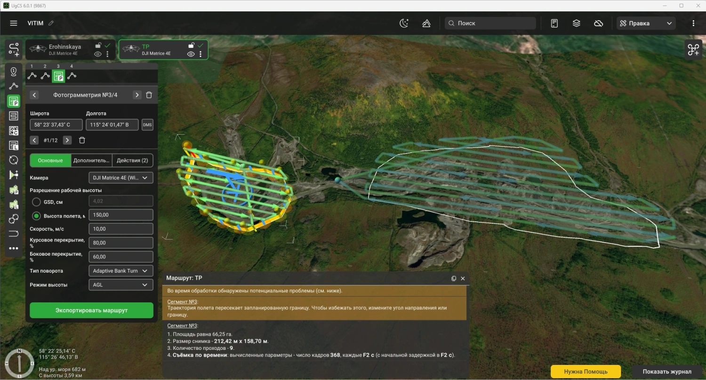This screenshot has height=380, width=706.
Task: Switch to the Дополнительные tab
Action: click(92, 161)
